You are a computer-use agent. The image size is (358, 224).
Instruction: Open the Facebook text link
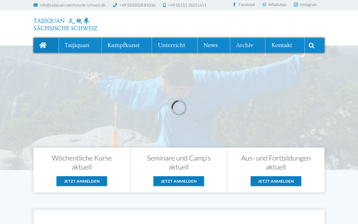[x=246, y=5]
